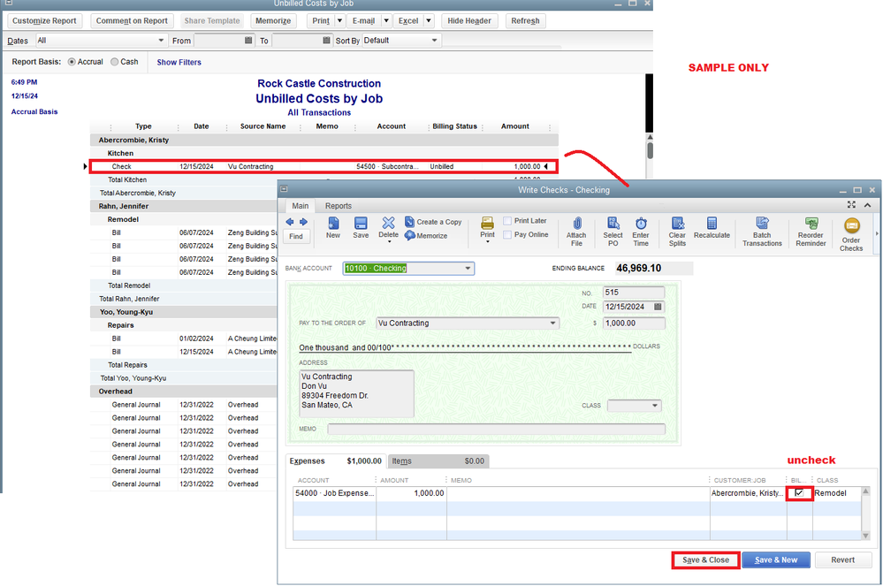Screen dimensions: 883x586
Task: Select the Cash report basis option
Action: tap(116, 62)
